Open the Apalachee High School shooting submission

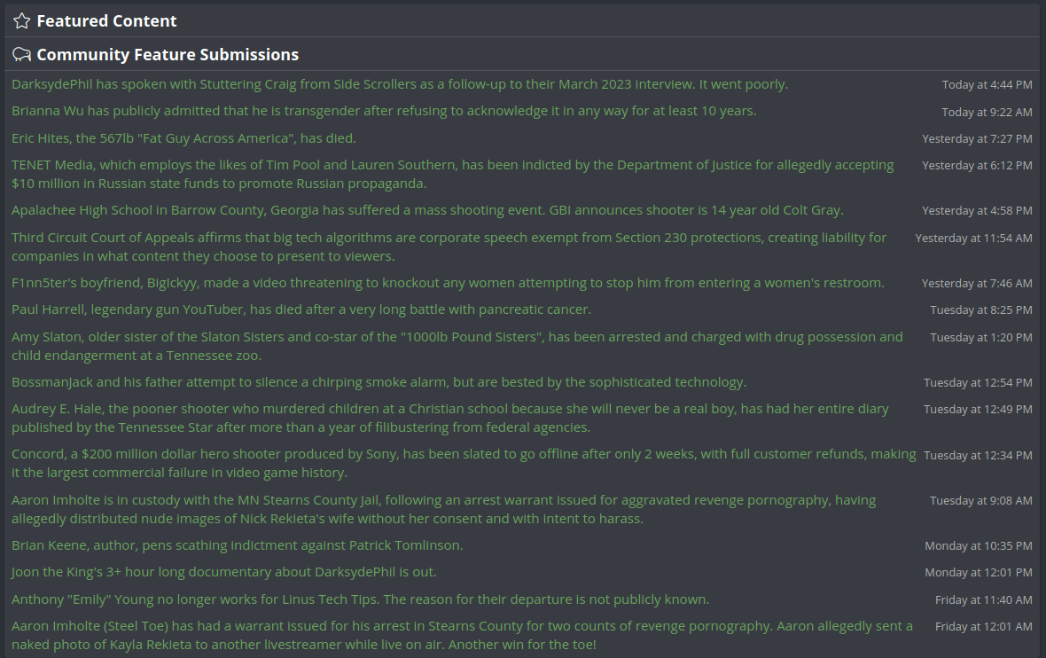(427, 210)
